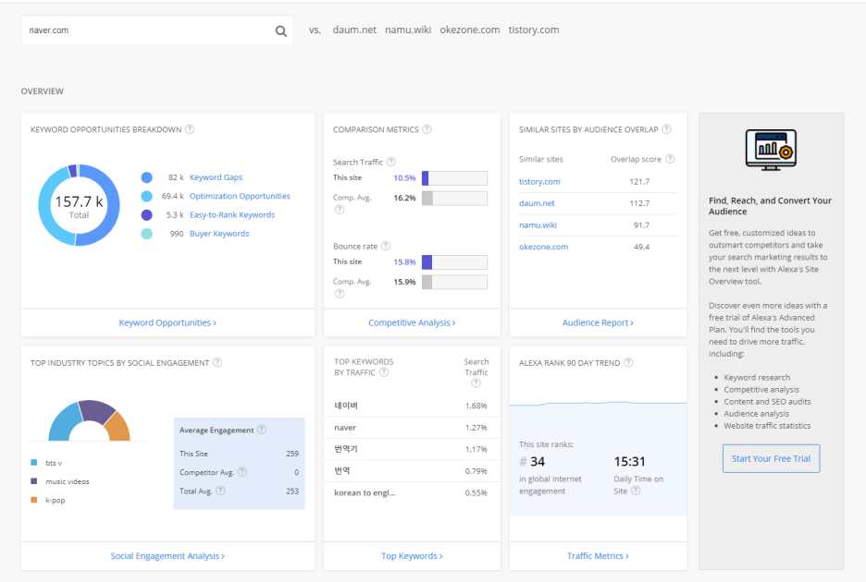Select tistory.com in the vs. competitor list
Screen dimensions: 866x582
point(534,30)
